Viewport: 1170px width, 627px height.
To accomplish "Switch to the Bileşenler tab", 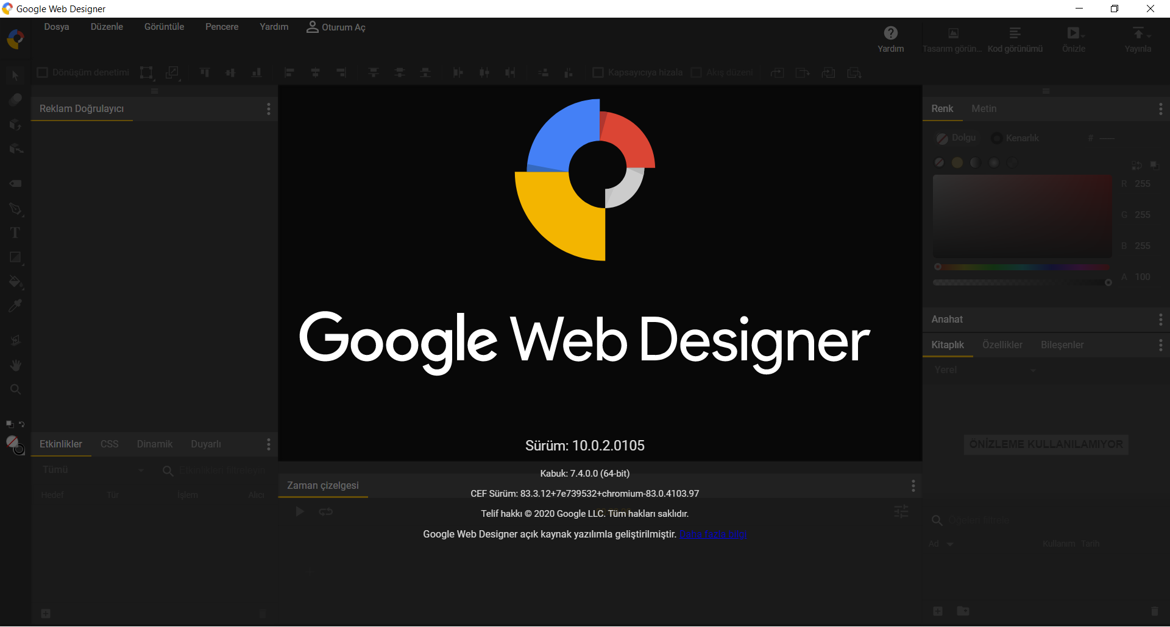I will (1062, 345).
